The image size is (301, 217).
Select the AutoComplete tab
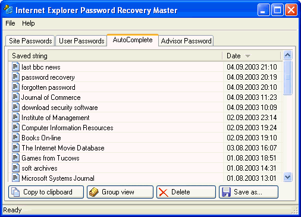133,40
